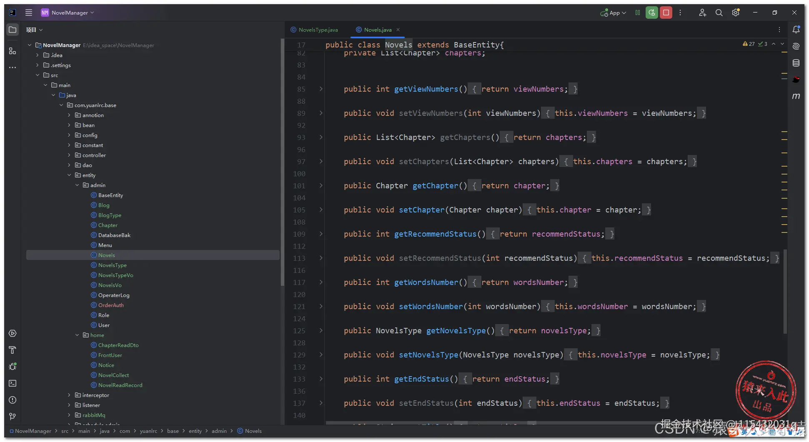The width and height of the screenshot is (809, 442).
Task: Jump to next highlighted error arrow
Action: tap(782, 44)
